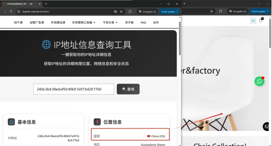Open the 线下课 menu item

click(x=18, y=22)
